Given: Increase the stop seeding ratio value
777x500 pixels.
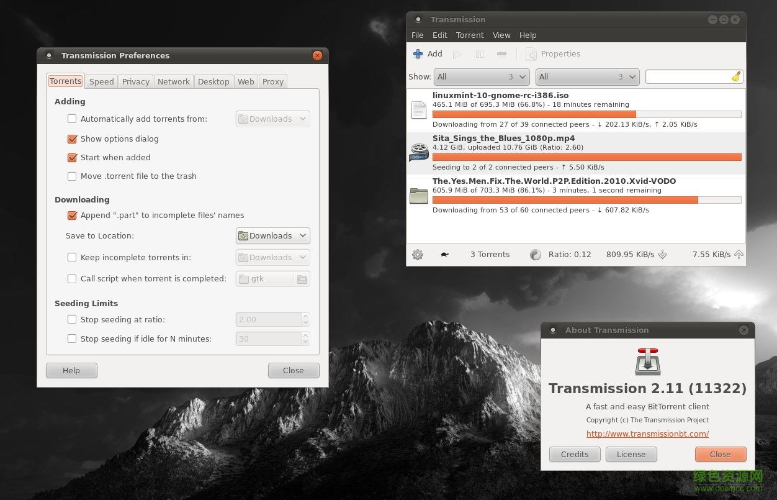Looking at the screenshot, I should (x=305, y=316).
